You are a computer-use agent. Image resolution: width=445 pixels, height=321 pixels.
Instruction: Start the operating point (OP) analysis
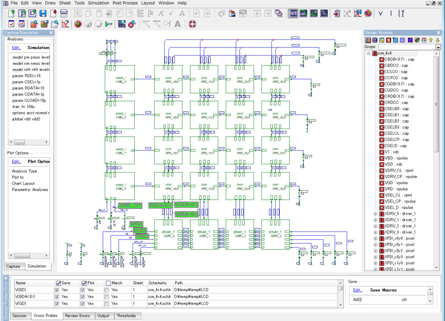108,25
